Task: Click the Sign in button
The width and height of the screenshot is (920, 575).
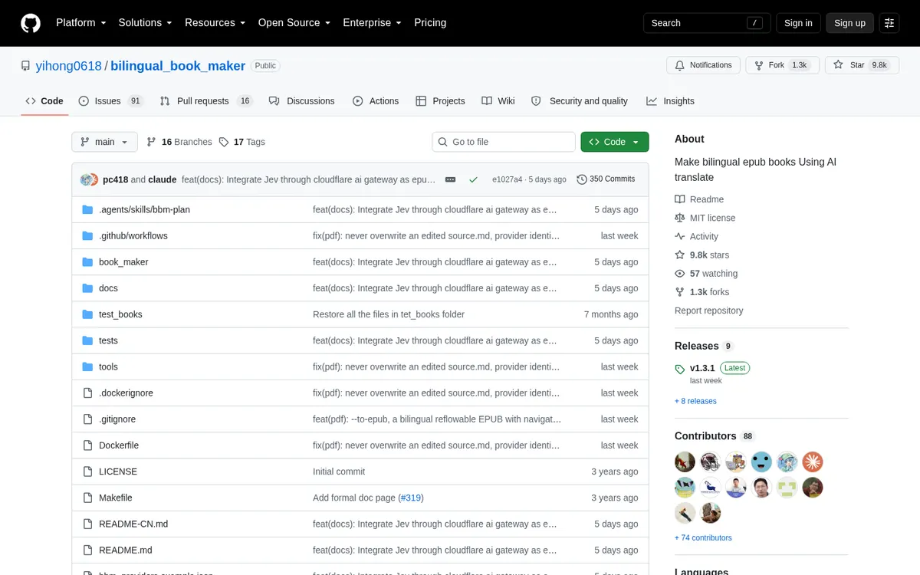Action: click(798, 23)
